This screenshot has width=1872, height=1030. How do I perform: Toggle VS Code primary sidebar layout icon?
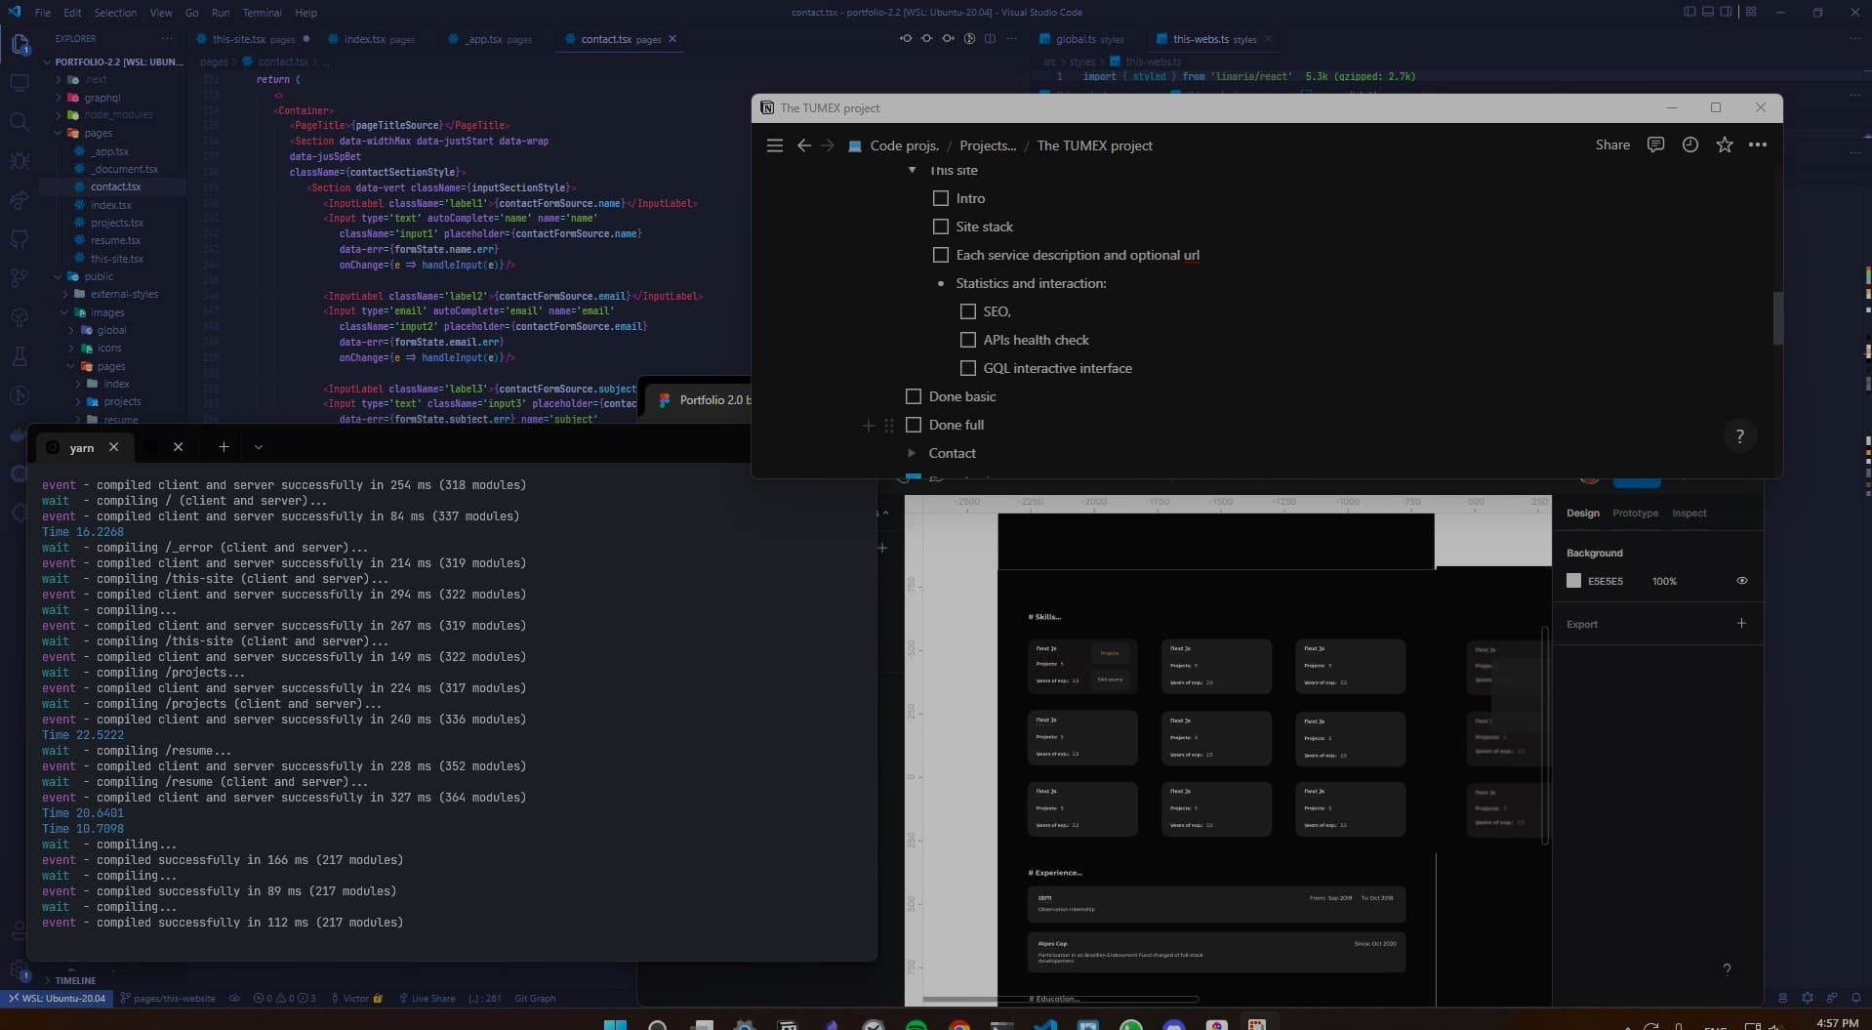(x=1689, y=12)
